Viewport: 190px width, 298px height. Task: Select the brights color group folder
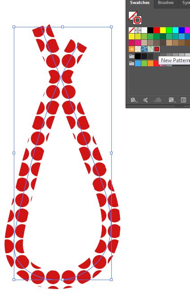pyautogui.click(x=131, y=63)
